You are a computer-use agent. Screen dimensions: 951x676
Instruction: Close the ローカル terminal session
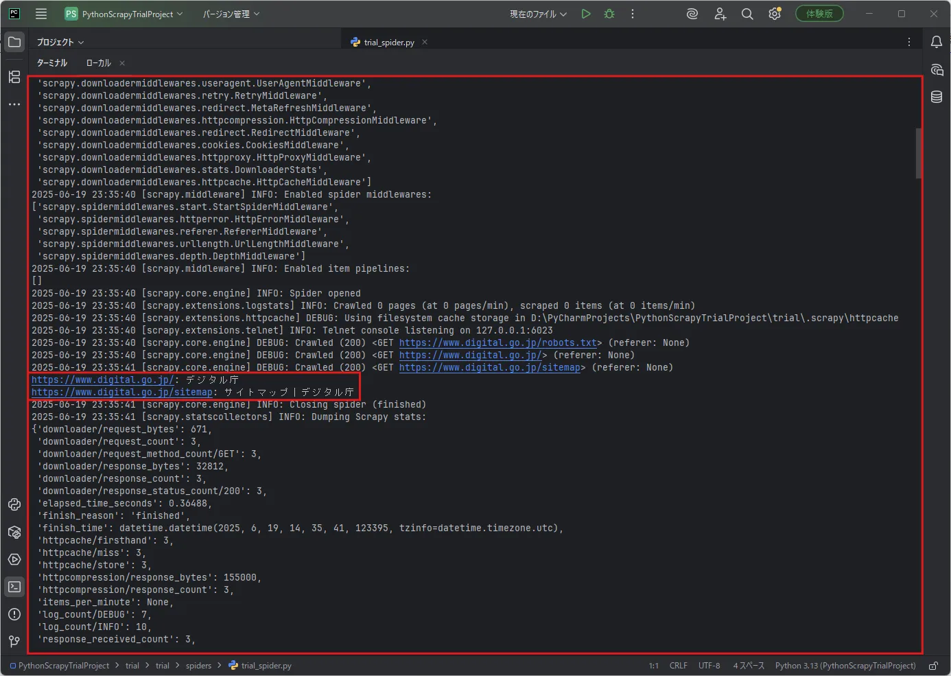(122, 63)
